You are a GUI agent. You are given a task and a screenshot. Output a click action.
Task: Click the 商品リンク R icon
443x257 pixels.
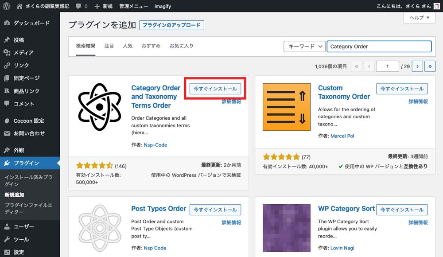point(7,91)
